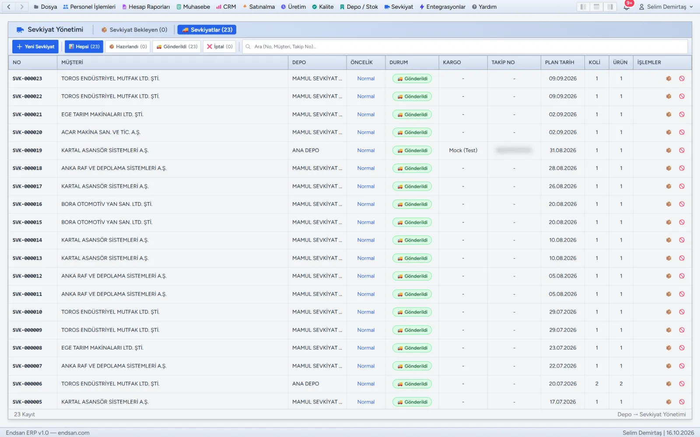Open the Entegrasyonlar menu
Viewport: 700px width, 437px height.
pyautogui.click(x=442, y=7)
